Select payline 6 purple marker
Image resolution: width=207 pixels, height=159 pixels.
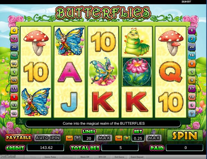(192, 30)
